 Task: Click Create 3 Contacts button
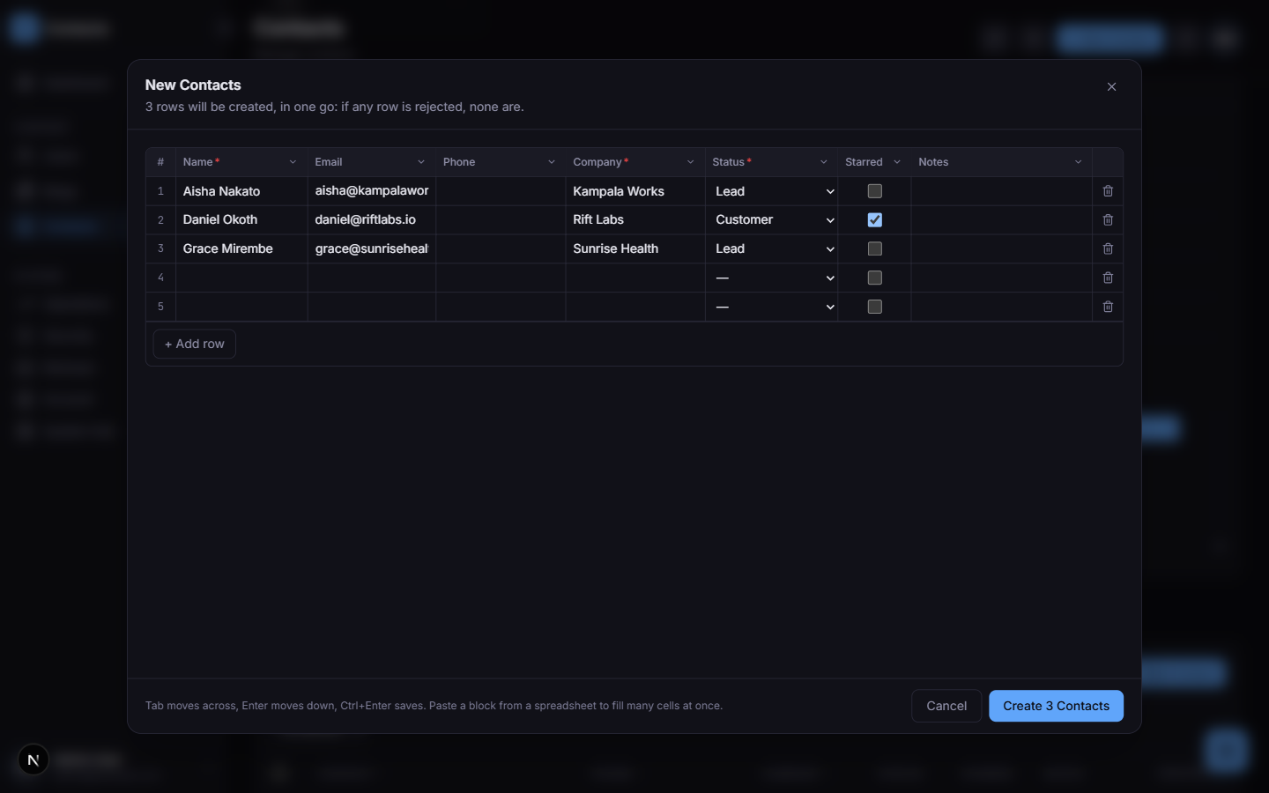click(x=1056, y=706)
